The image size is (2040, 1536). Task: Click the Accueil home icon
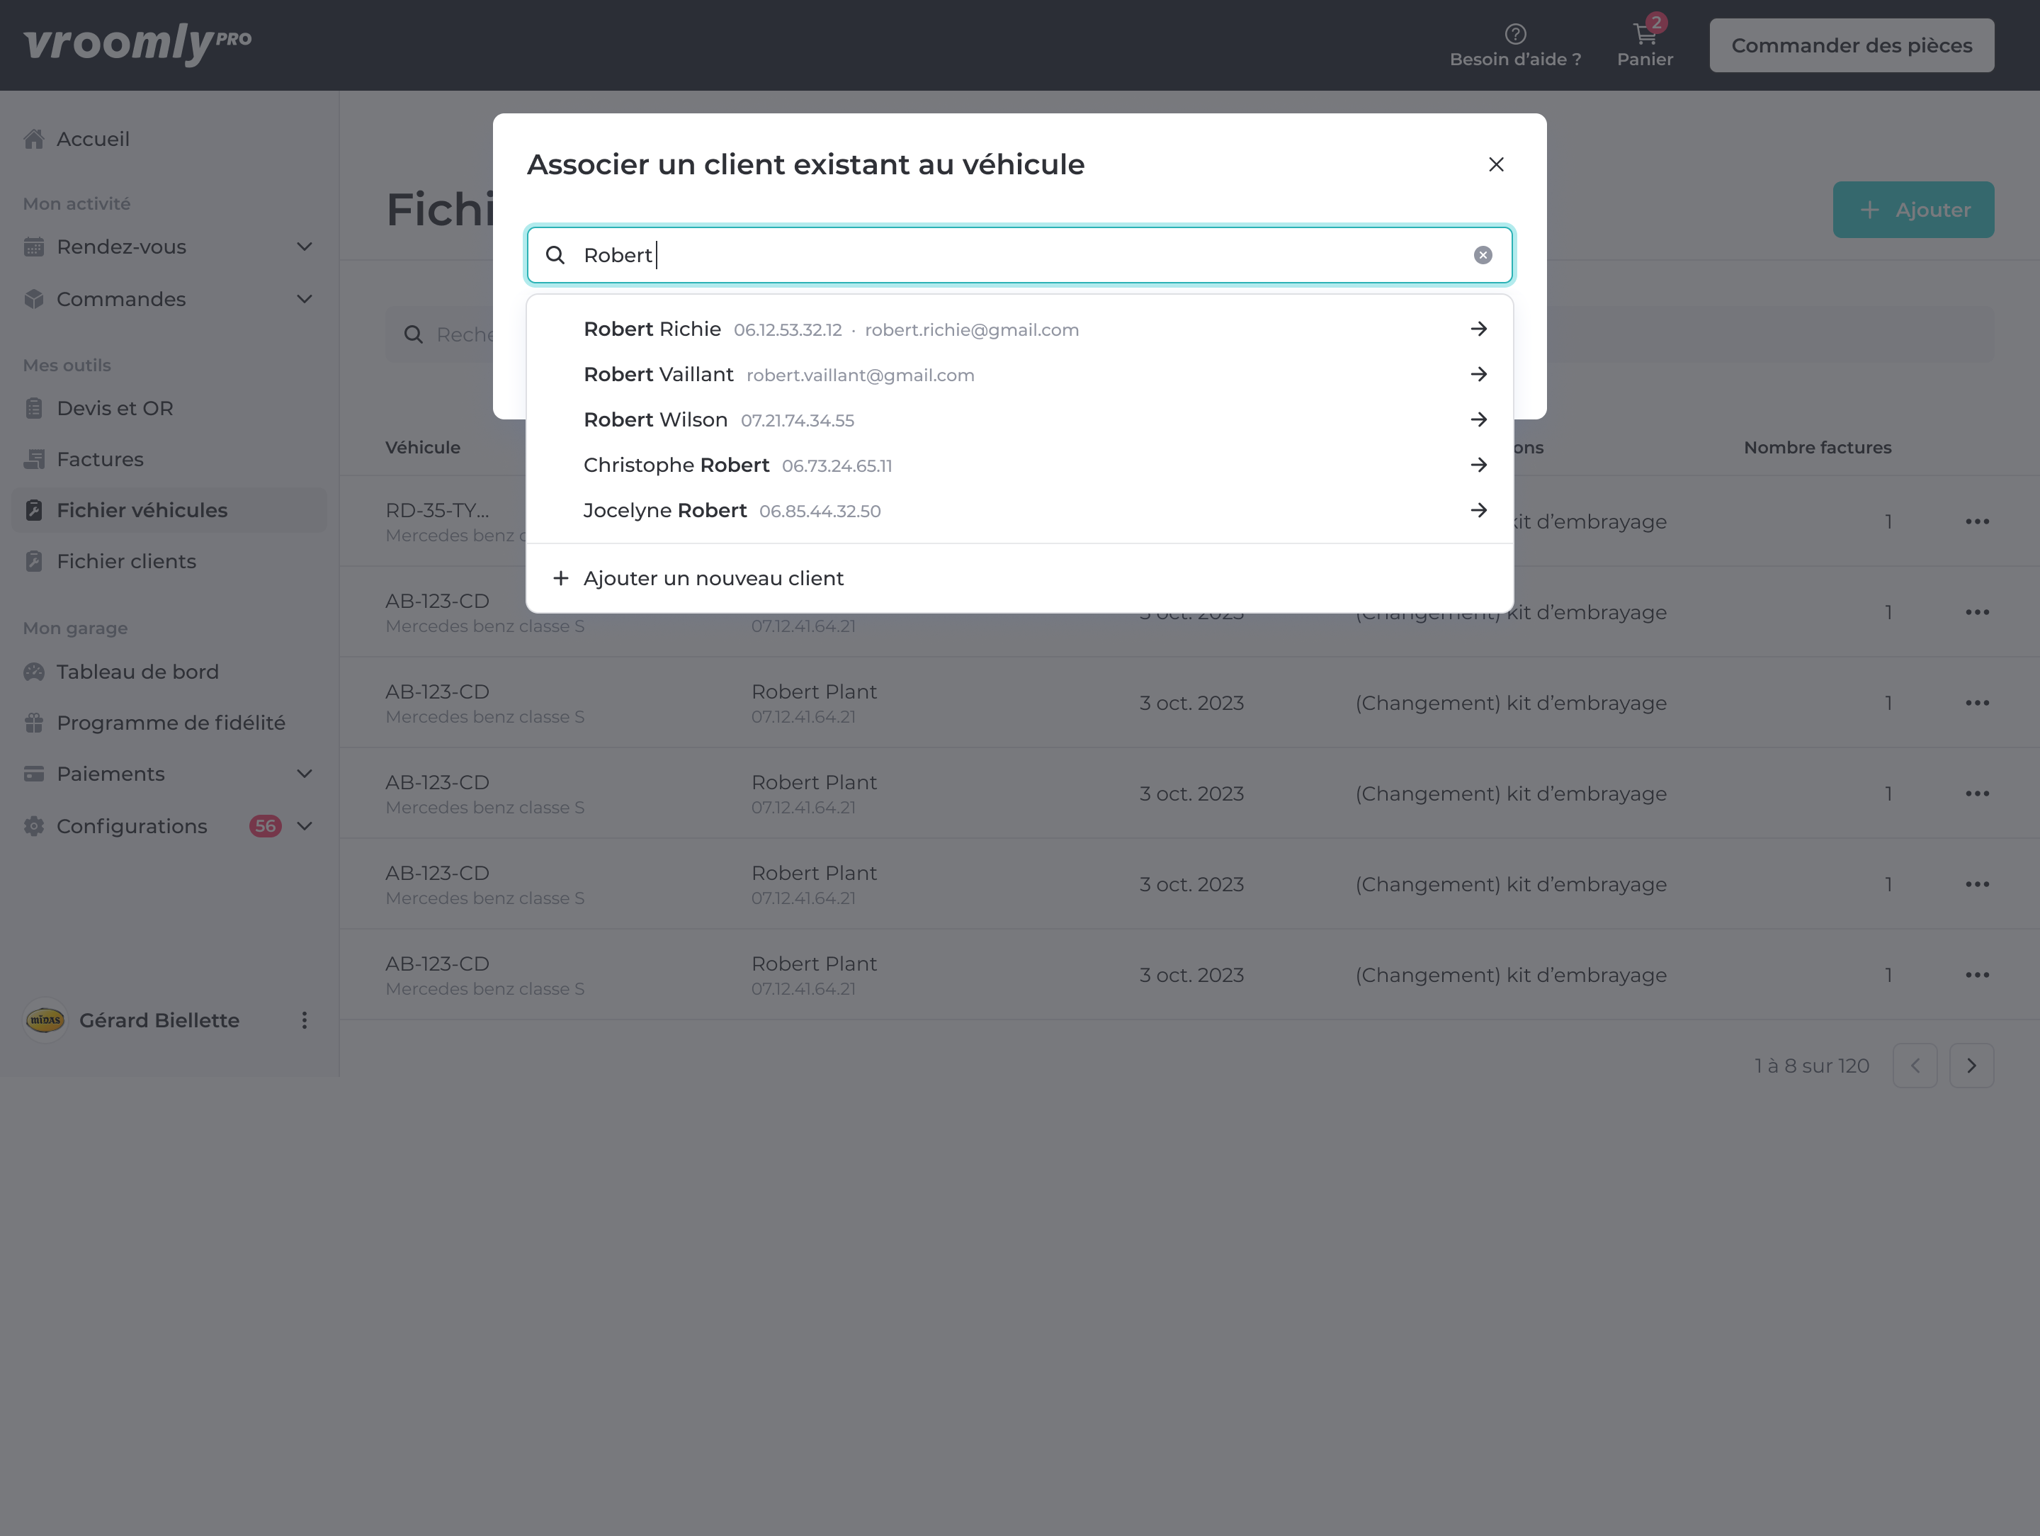coord(34,140)
